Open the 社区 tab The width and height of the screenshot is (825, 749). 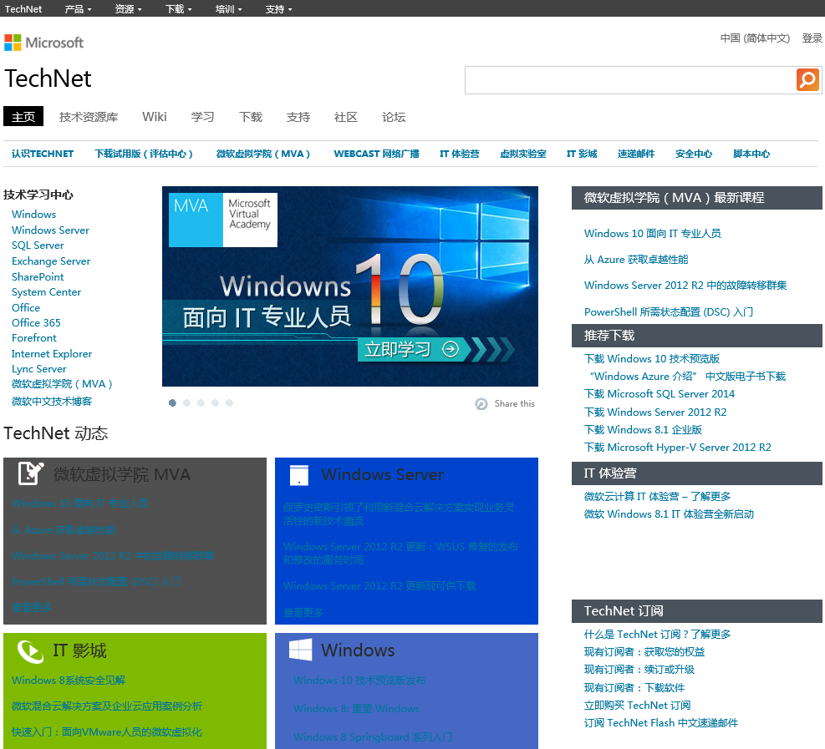346,117
